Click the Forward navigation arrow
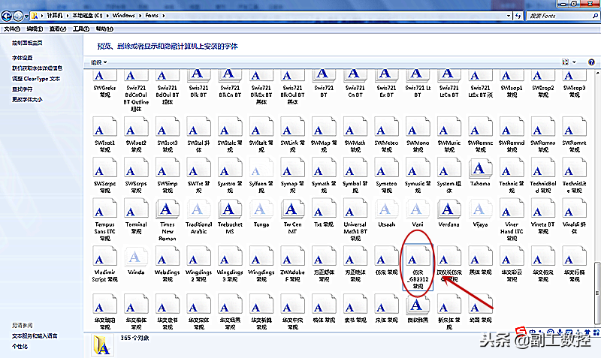Screen dimensions: 601x358 (18, 16)
